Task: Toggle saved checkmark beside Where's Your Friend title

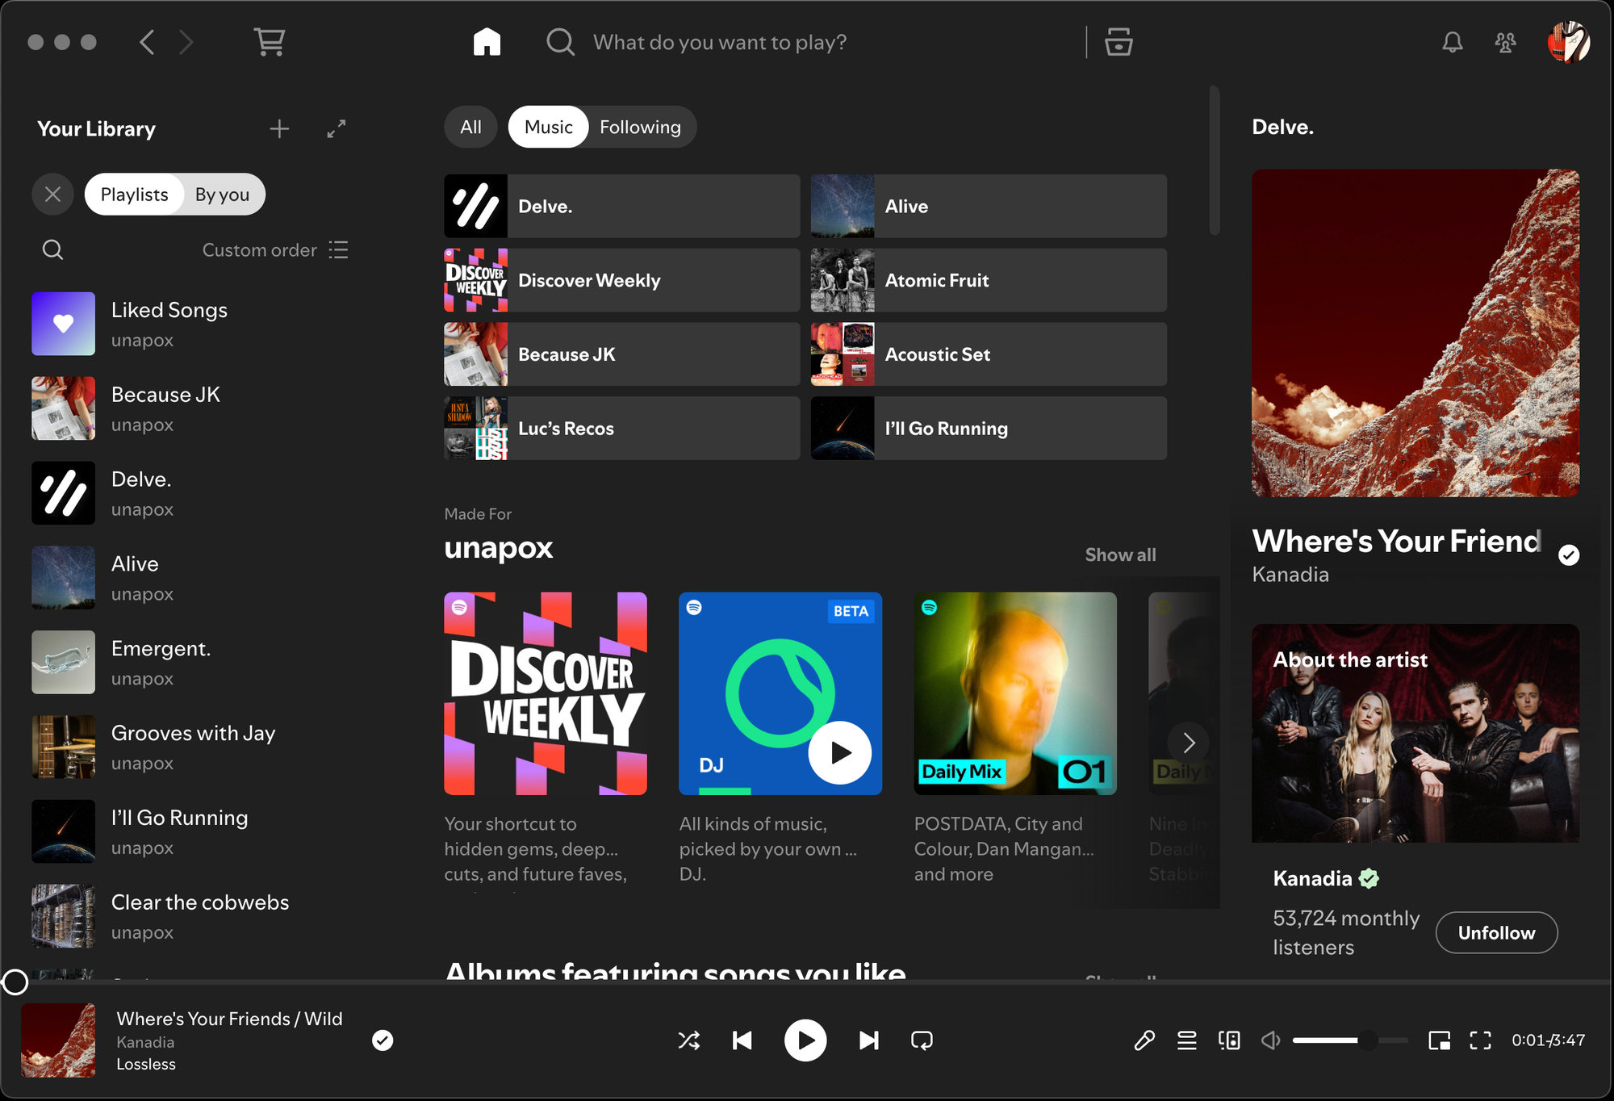Action: tap(1569, 555)
